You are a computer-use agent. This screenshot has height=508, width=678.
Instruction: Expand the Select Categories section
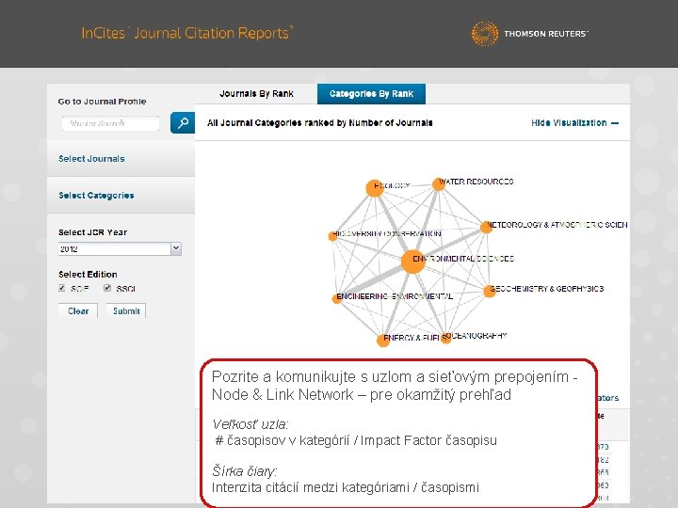point(121,196)
